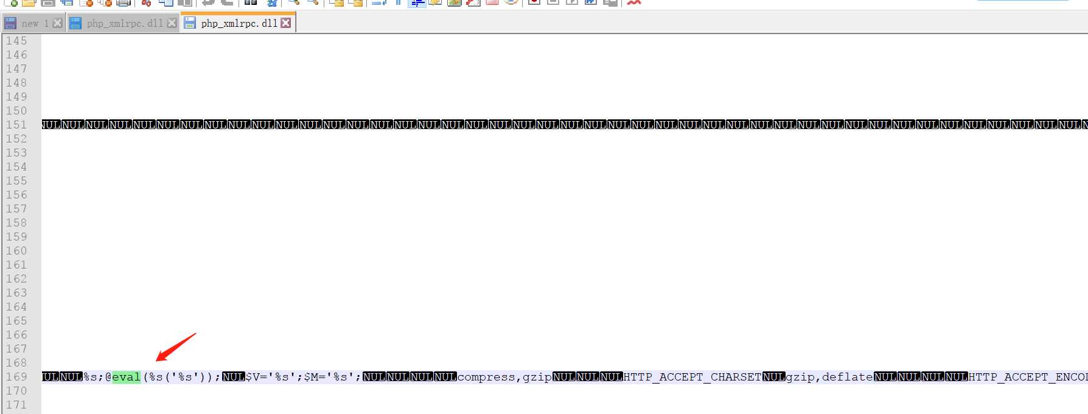
Task: Click line number 146 in the margin
Action: 16,55
